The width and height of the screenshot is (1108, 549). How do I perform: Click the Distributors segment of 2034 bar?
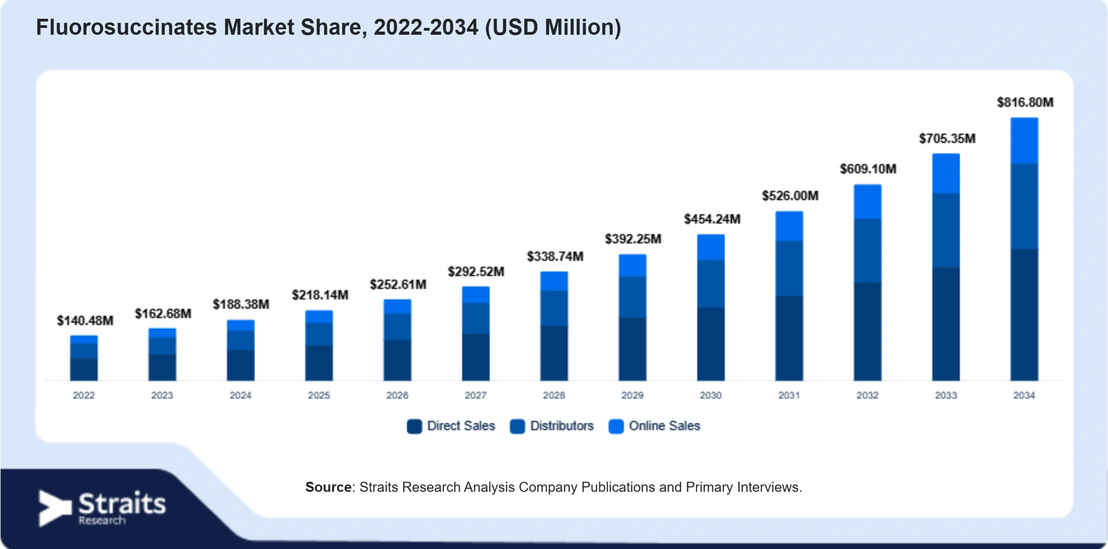click(x=1024, y=206)
